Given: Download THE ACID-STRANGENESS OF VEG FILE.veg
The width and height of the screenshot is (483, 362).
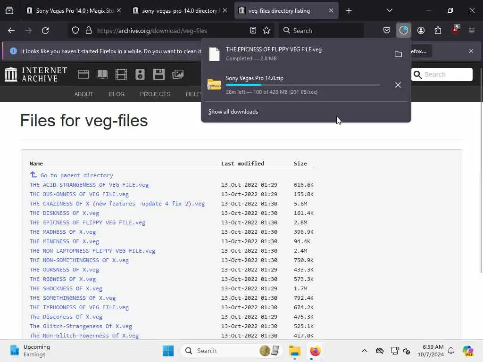Looking at the screenshot, I should click(x=89, y=185).
